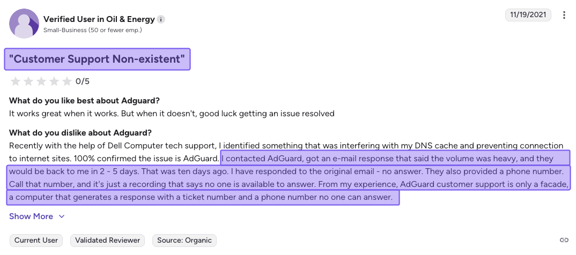Select the third rating star
Screen dimensions: 576x255
(41, 81)
